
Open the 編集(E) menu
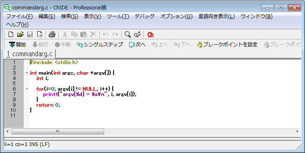(x=47, y=16)
